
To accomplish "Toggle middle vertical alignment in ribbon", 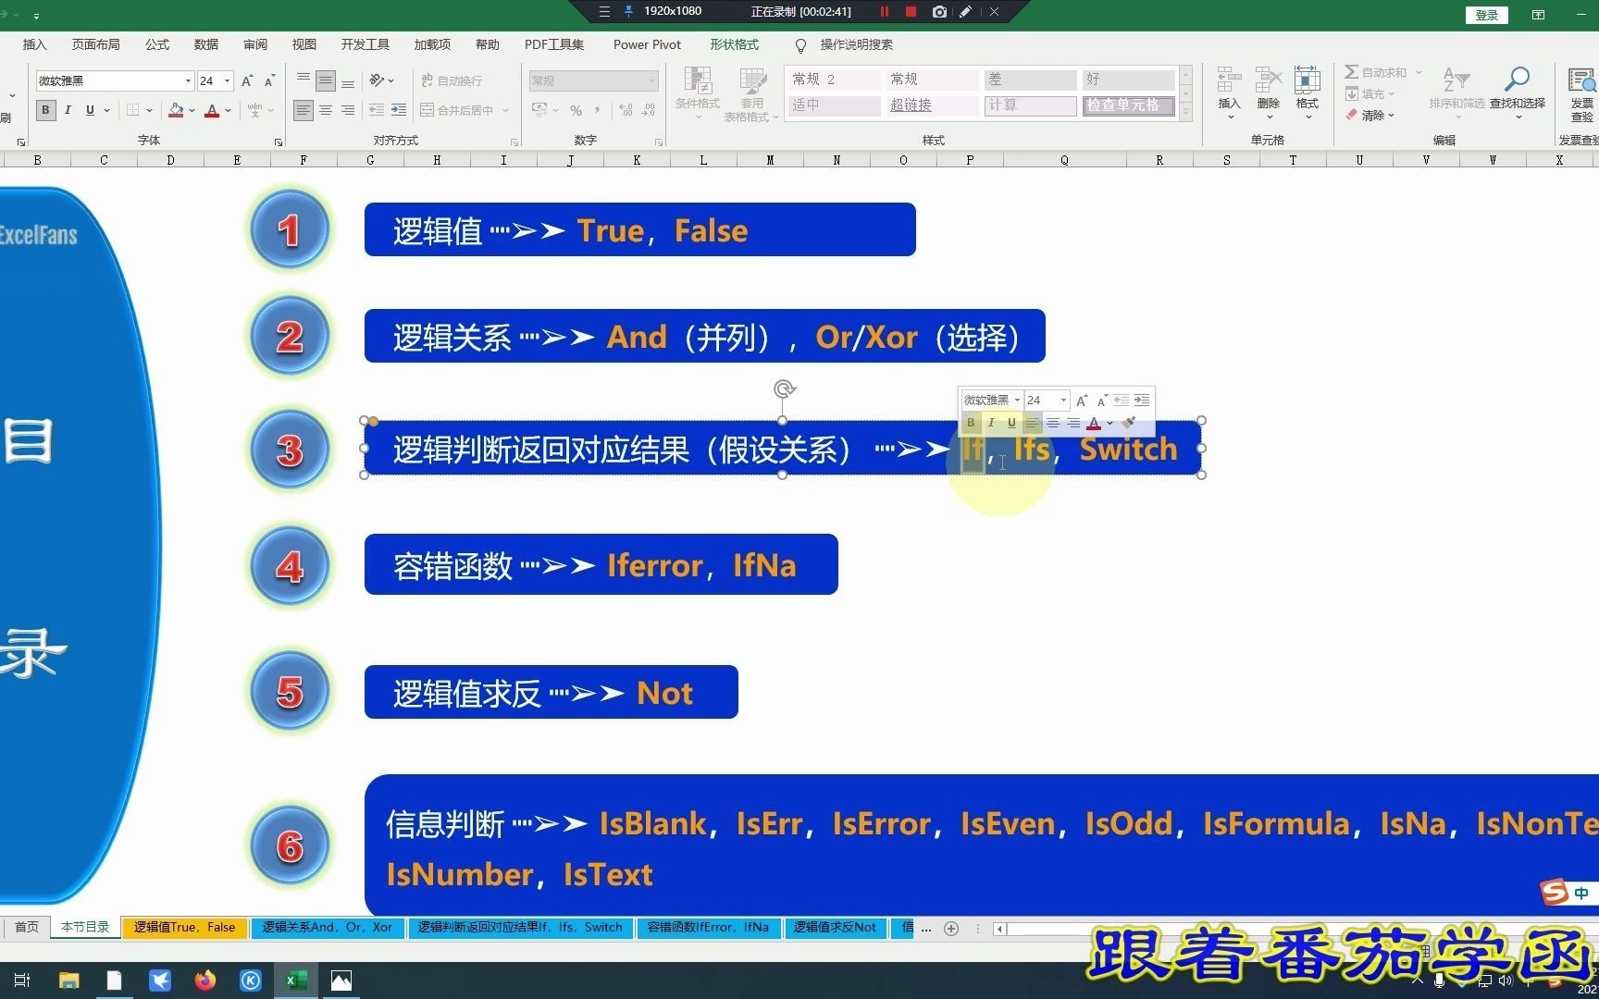I will pos(326,81).
